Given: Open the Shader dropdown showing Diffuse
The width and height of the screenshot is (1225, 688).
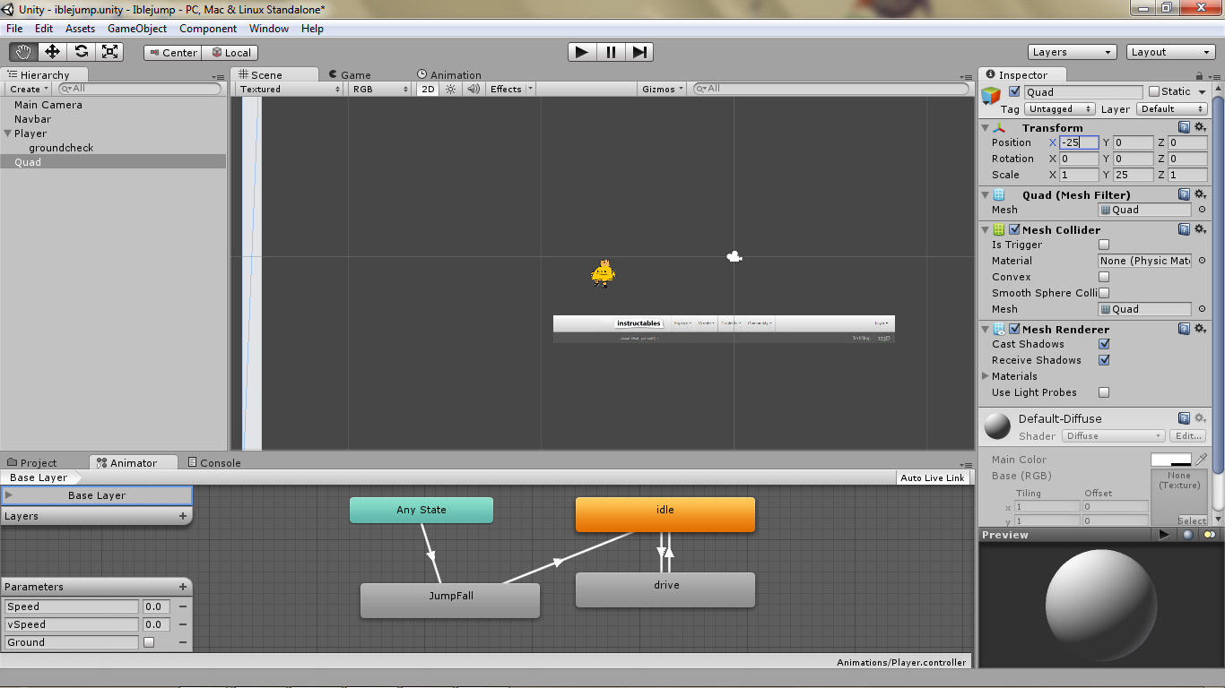Looking at the screenshot, I should coord(1112,435).
